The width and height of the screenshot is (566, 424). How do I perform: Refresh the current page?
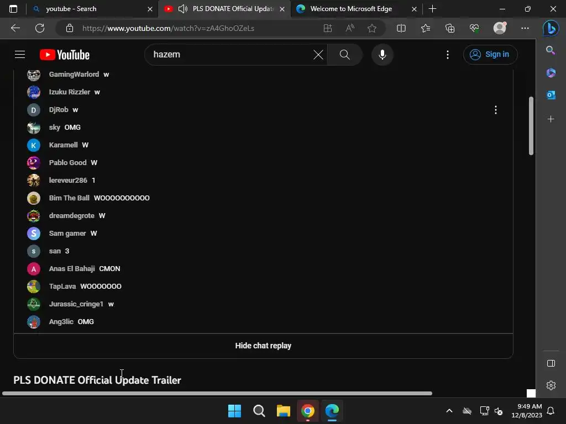40,28
